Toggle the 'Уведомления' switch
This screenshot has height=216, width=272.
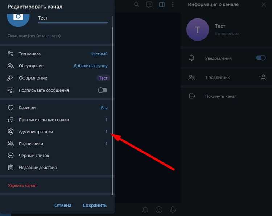pyautogui.click(x=261, y=58)
